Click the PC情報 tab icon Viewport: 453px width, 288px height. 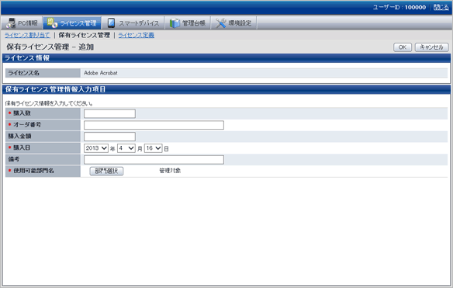[11, 23]
